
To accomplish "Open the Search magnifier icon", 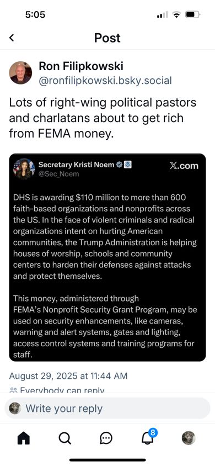I will tap(64, 438).
